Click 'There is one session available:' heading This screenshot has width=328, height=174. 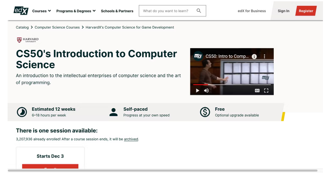click(57, 130)
